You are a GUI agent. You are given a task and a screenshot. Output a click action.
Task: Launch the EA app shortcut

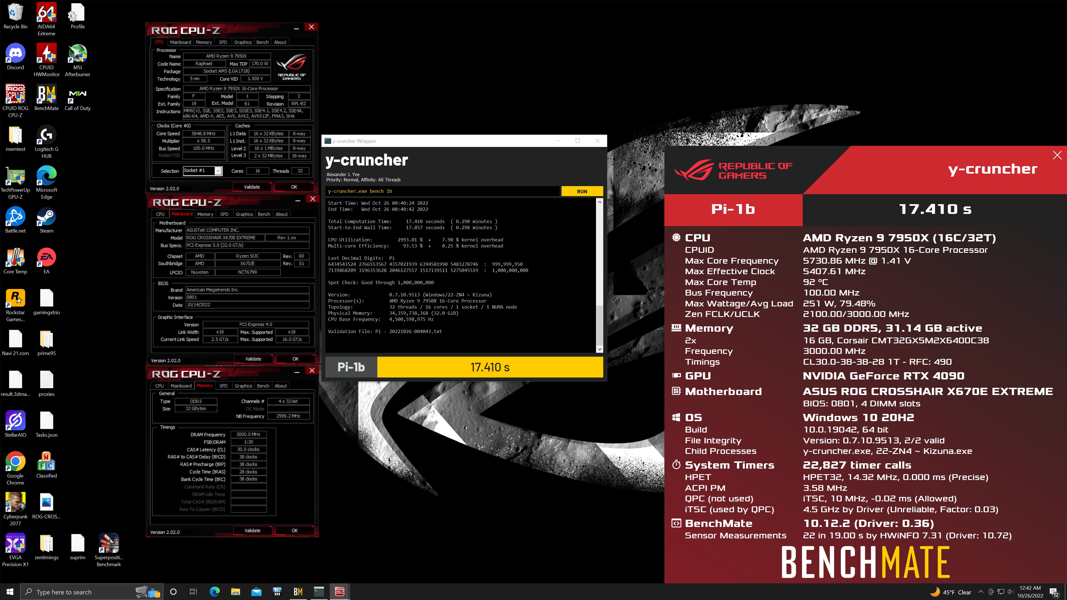(46, 261)
